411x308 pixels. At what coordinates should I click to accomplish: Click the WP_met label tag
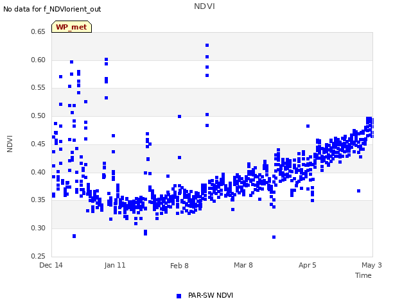pos(71,27)
